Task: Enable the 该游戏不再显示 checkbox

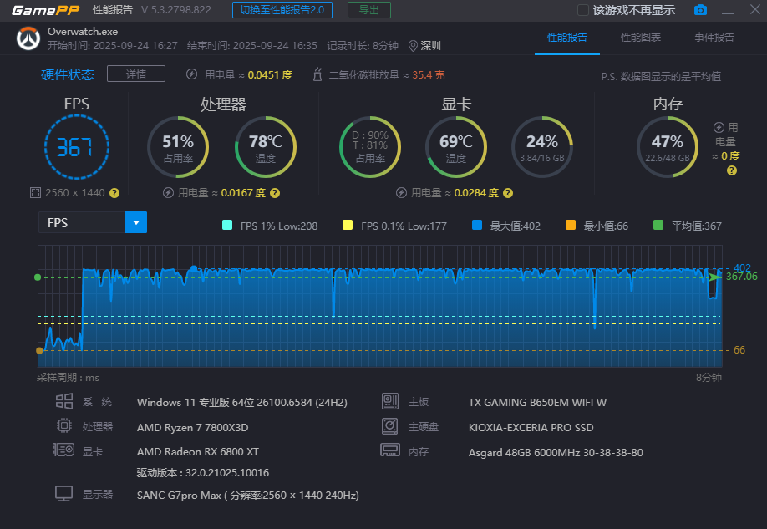Action: click(x=583, y=10)
